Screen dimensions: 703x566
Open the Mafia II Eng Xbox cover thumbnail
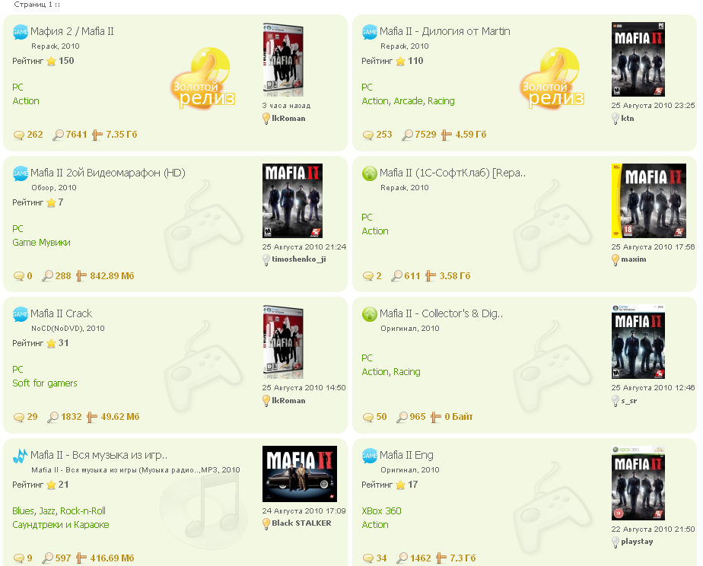click(638, 483)
